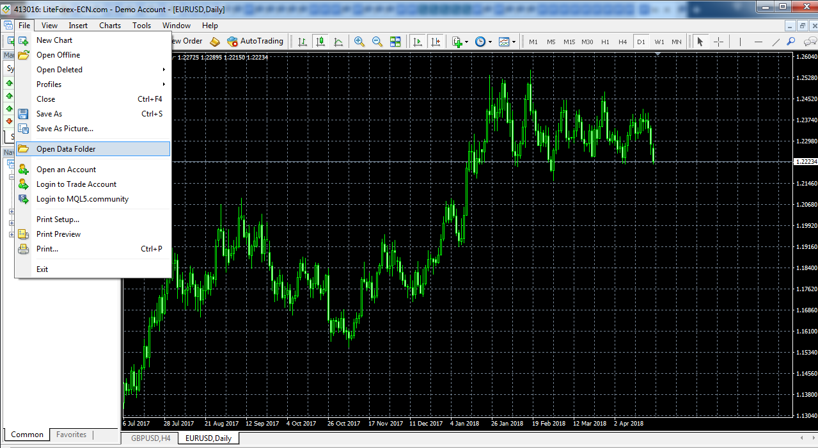818x448 pixels.
Task: Switch chart to line chart type
Action: tap(338, 41)
